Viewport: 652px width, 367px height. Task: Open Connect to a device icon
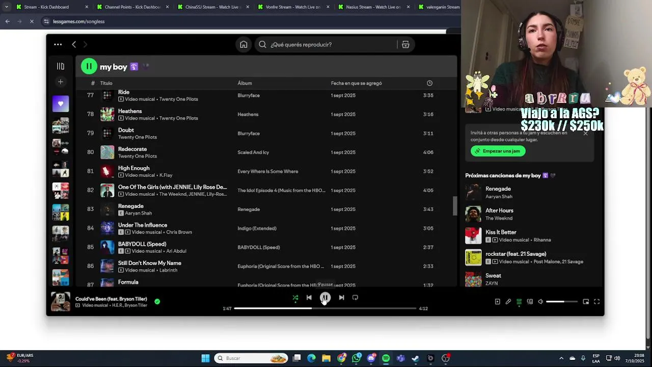pyautogui.click(x=530, y=302)
